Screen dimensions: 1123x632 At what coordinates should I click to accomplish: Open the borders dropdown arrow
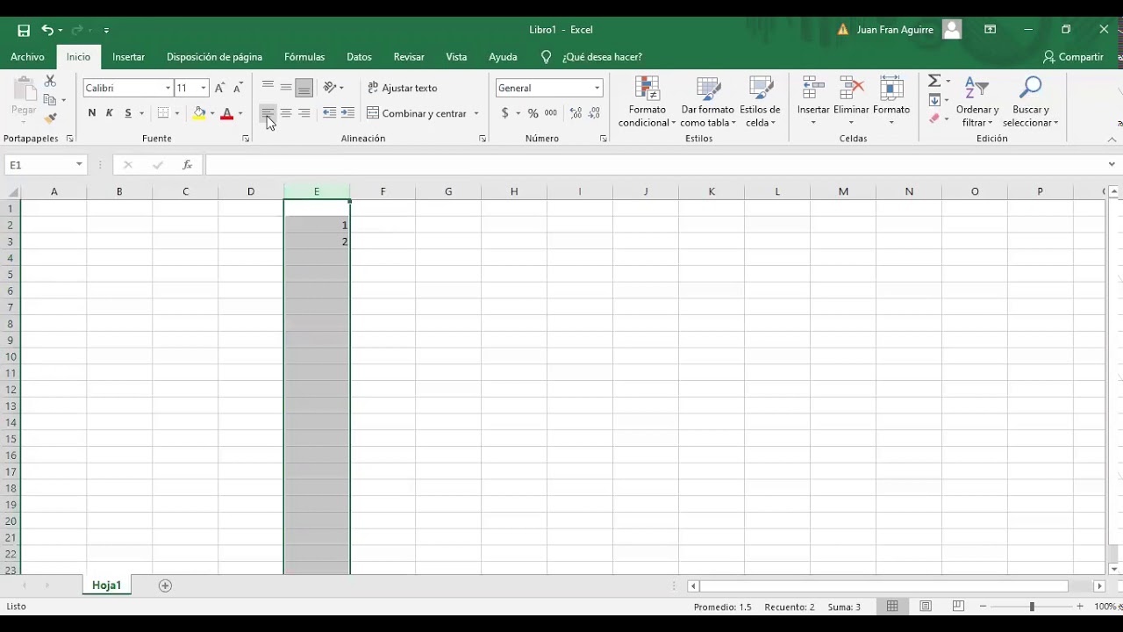coord(176,113)
